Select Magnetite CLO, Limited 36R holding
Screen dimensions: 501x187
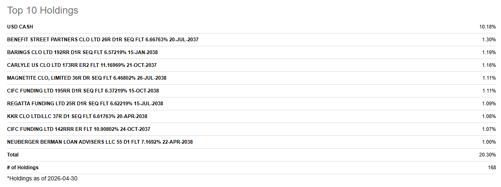[87, 78]
